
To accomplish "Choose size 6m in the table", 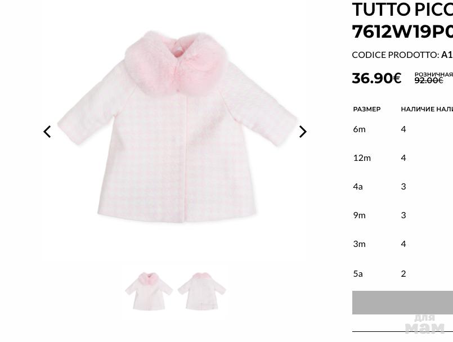I will 359,129.
